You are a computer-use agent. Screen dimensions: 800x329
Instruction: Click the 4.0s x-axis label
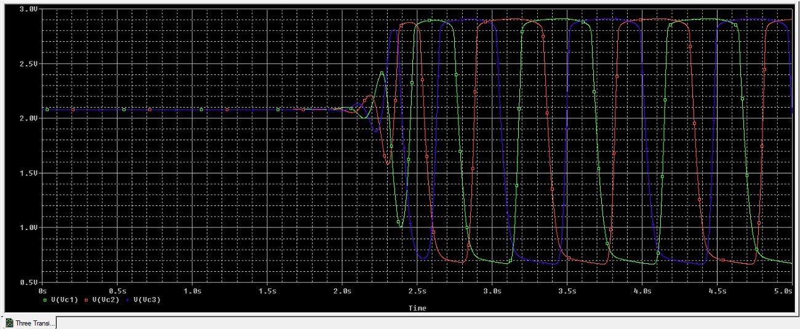(x=642, y=290)
